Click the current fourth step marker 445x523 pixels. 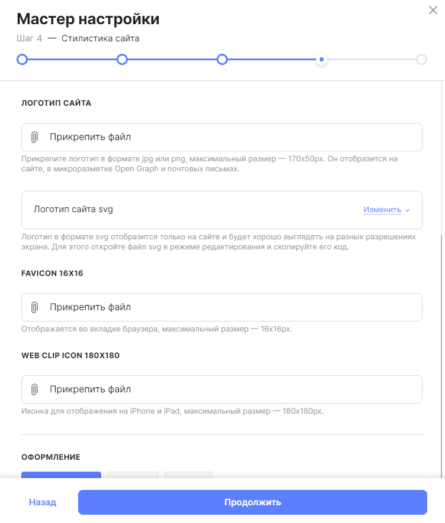point(321,59)
